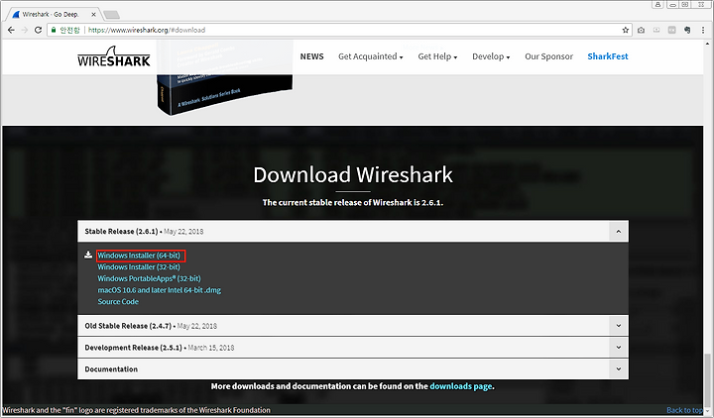Open a new browser tab
This screenshot has height=418, width=714.
point(111,15)
